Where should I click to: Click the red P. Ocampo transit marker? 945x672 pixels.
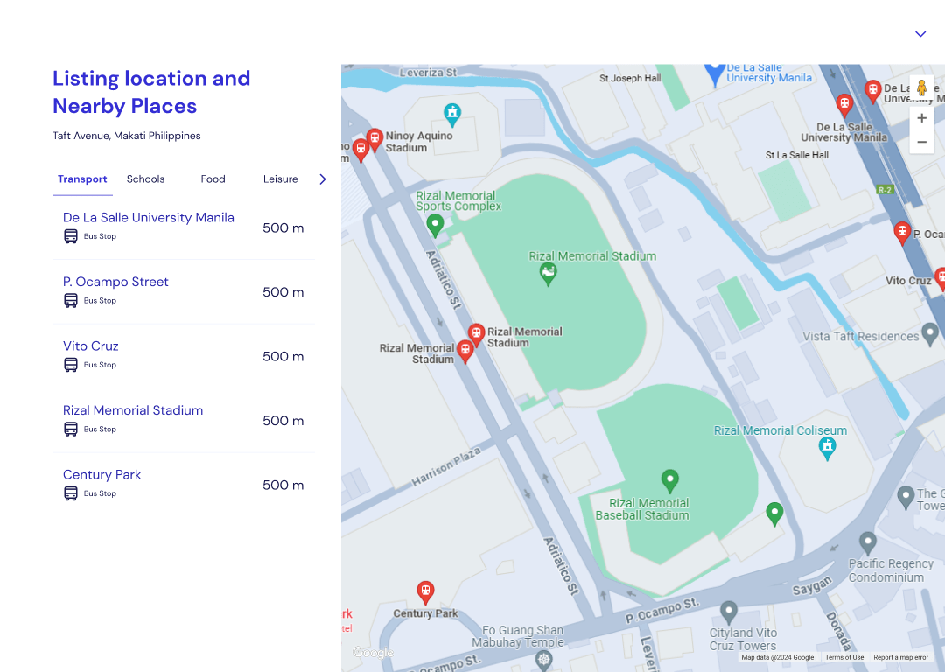(x=902, y=233)
